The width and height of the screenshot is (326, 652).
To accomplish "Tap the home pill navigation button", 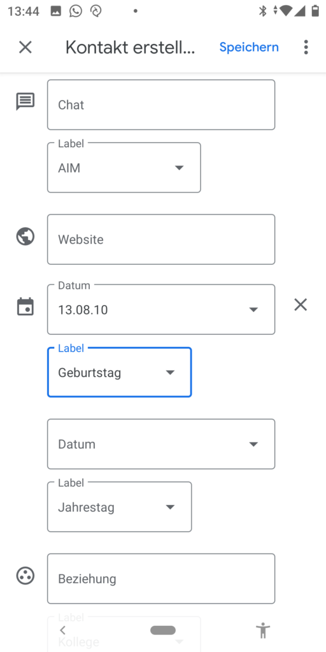I will (x=163, y=630).
